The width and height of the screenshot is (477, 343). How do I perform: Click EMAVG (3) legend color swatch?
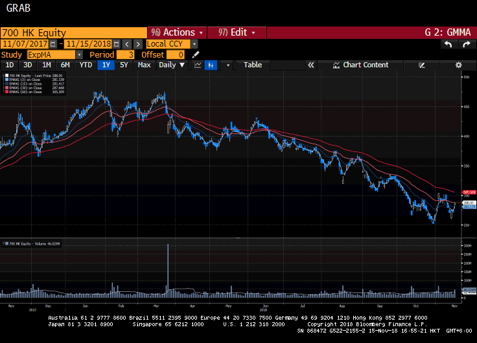(6, 80)
